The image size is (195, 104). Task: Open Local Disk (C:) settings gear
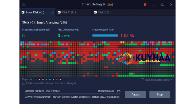[52, 13]
